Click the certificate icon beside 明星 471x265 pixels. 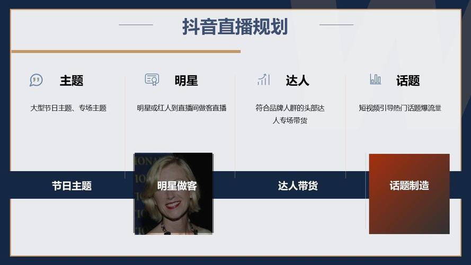[x=152, y=79]
